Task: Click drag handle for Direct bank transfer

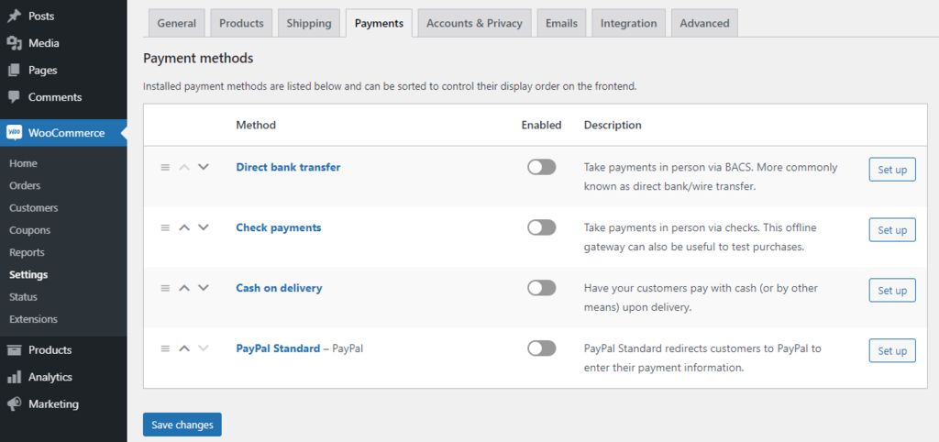Action: click(165, 167)
